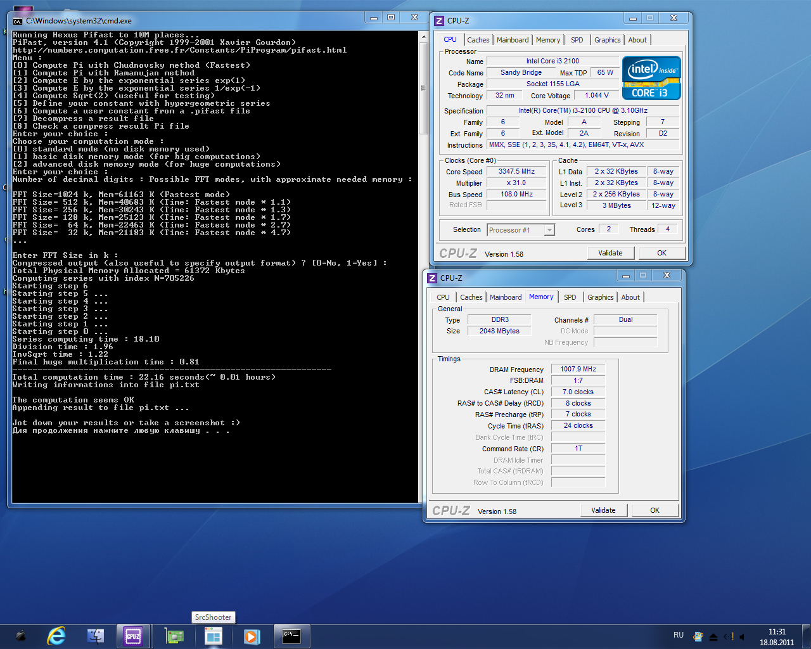Click the cmd.exe title bar icon
The width and height of the screenshot is (811, 649).
coord(18,21)
